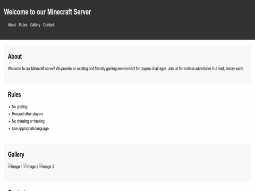
Task: Click the About section heading
Action: click(15, 57)
